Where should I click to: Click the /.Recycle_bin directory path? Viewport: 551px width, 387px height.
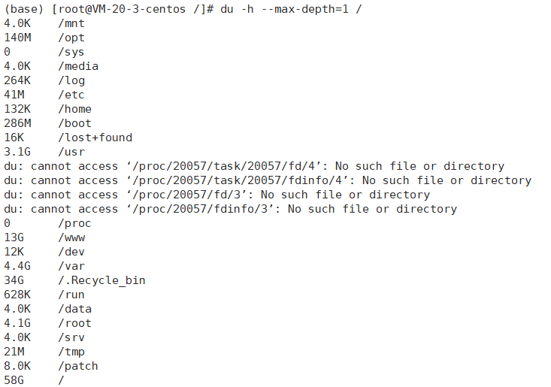[102, 280]
